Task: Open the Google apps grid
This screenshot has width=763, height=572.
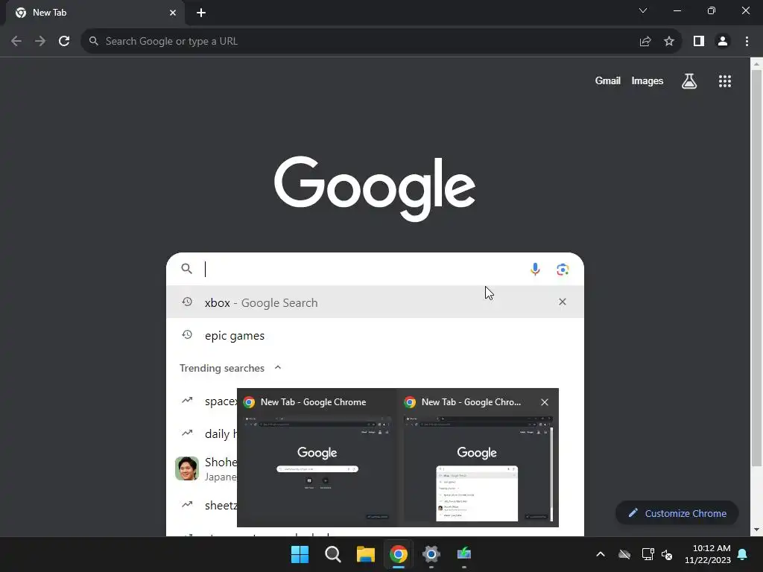Action: pos(725,81)
